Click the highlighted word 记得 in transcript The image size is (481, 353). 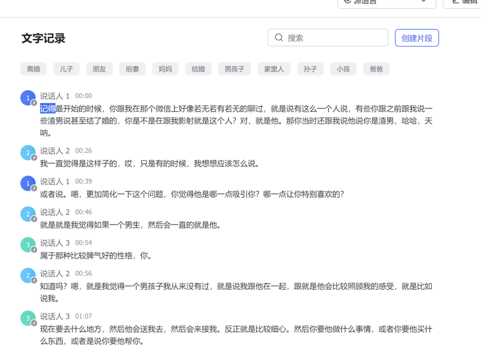click(x=48, y=109)
